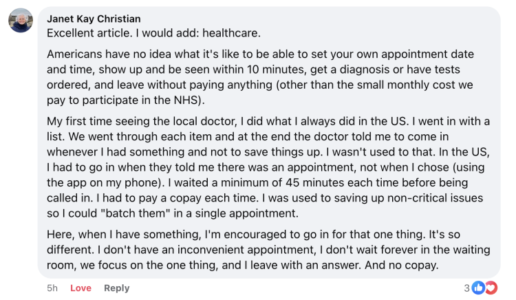Screen dimensions: 516x300
Task: Click the blue thumbs-up reaction icon
Action: [x=478, y=288]
